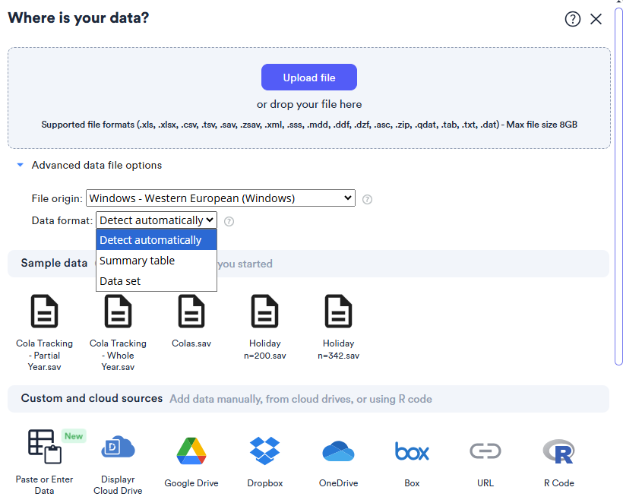Add data via URL link icon
Screen dimensions: 623x503
coord(485,451)
